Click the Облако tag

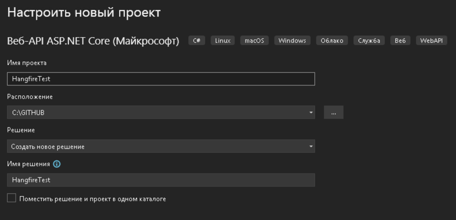point(332,41)
